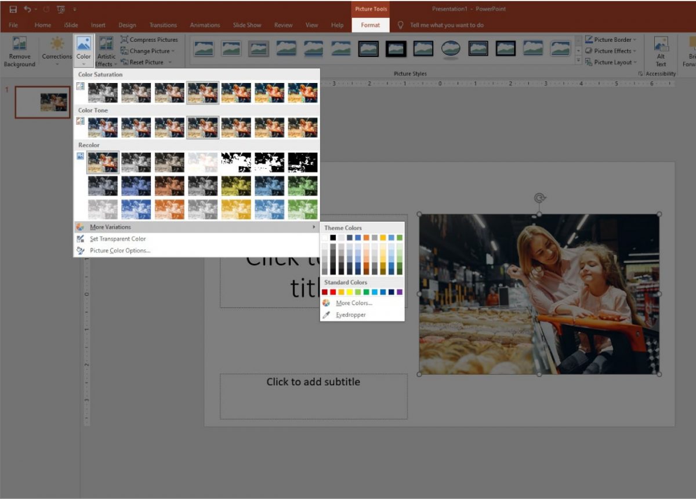Select the Grayscale recolor thumbnail

[x=136, y=161]
